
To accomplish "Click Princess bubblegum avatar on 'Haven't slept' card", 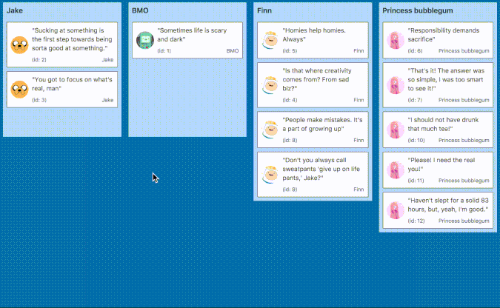I will (396, 210).
